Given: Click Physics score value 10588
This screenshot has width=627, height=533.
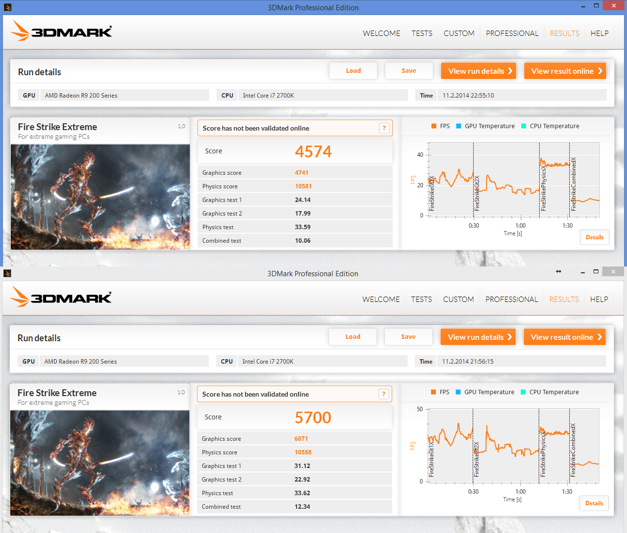Looking at the screenshot, I should pyautogui.click(x=303, y=452).
